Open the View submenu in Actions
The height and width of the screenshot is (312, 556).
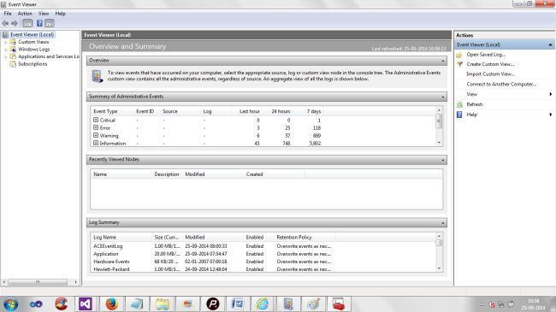504,94
